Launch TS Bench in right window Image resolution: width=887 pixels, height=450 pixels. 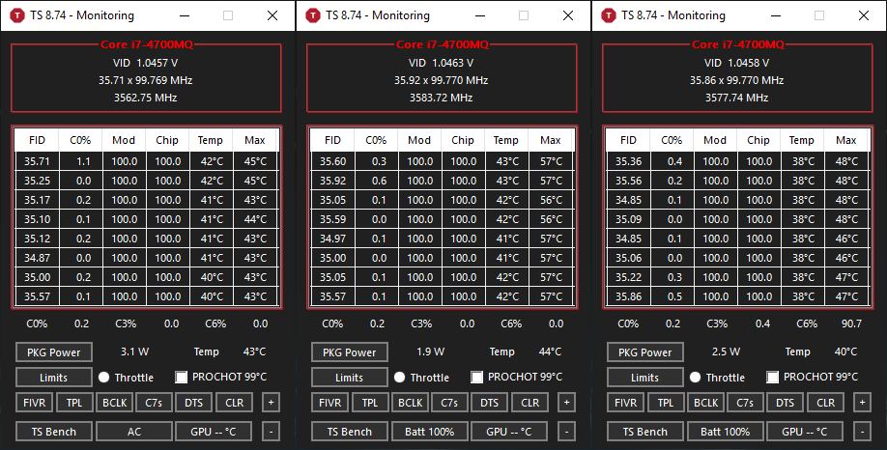644,432
